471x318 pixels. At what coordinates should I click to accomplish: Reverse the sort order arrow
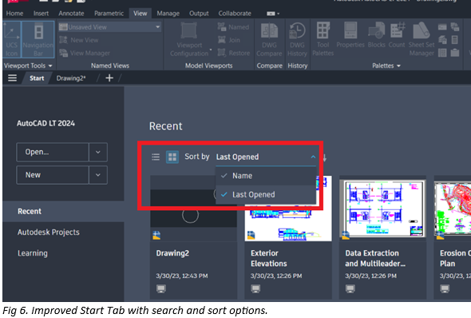(325, 157)
